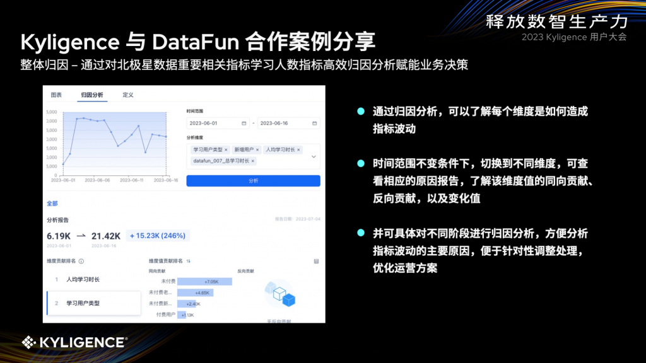Select rank 2 item 学习用户类型

85,302
